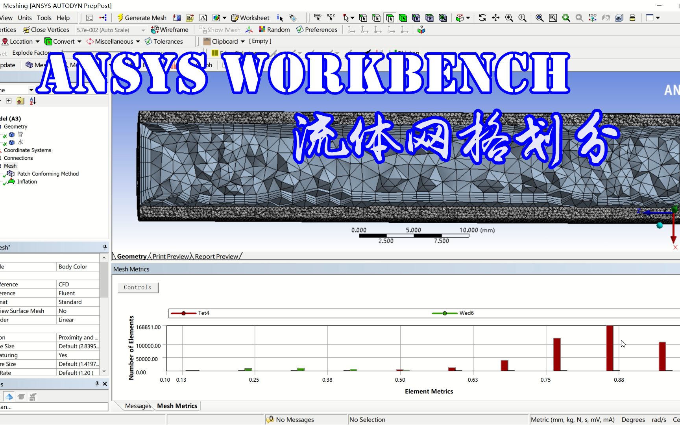Click the ISO isometric view icon
Viewport: 680px width, 425px height.
[x=593, y=18]
